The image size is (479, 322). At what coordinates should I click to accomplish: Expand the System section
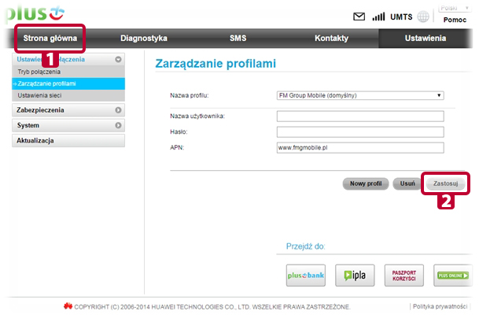pyautogui.click(x=68, y=125)
